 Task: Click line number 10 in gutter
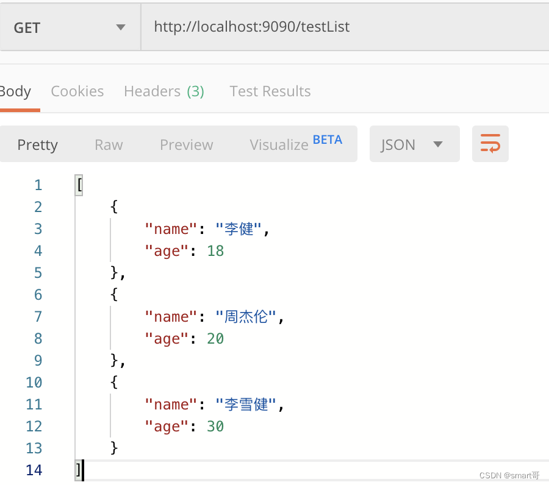[34, 383]
